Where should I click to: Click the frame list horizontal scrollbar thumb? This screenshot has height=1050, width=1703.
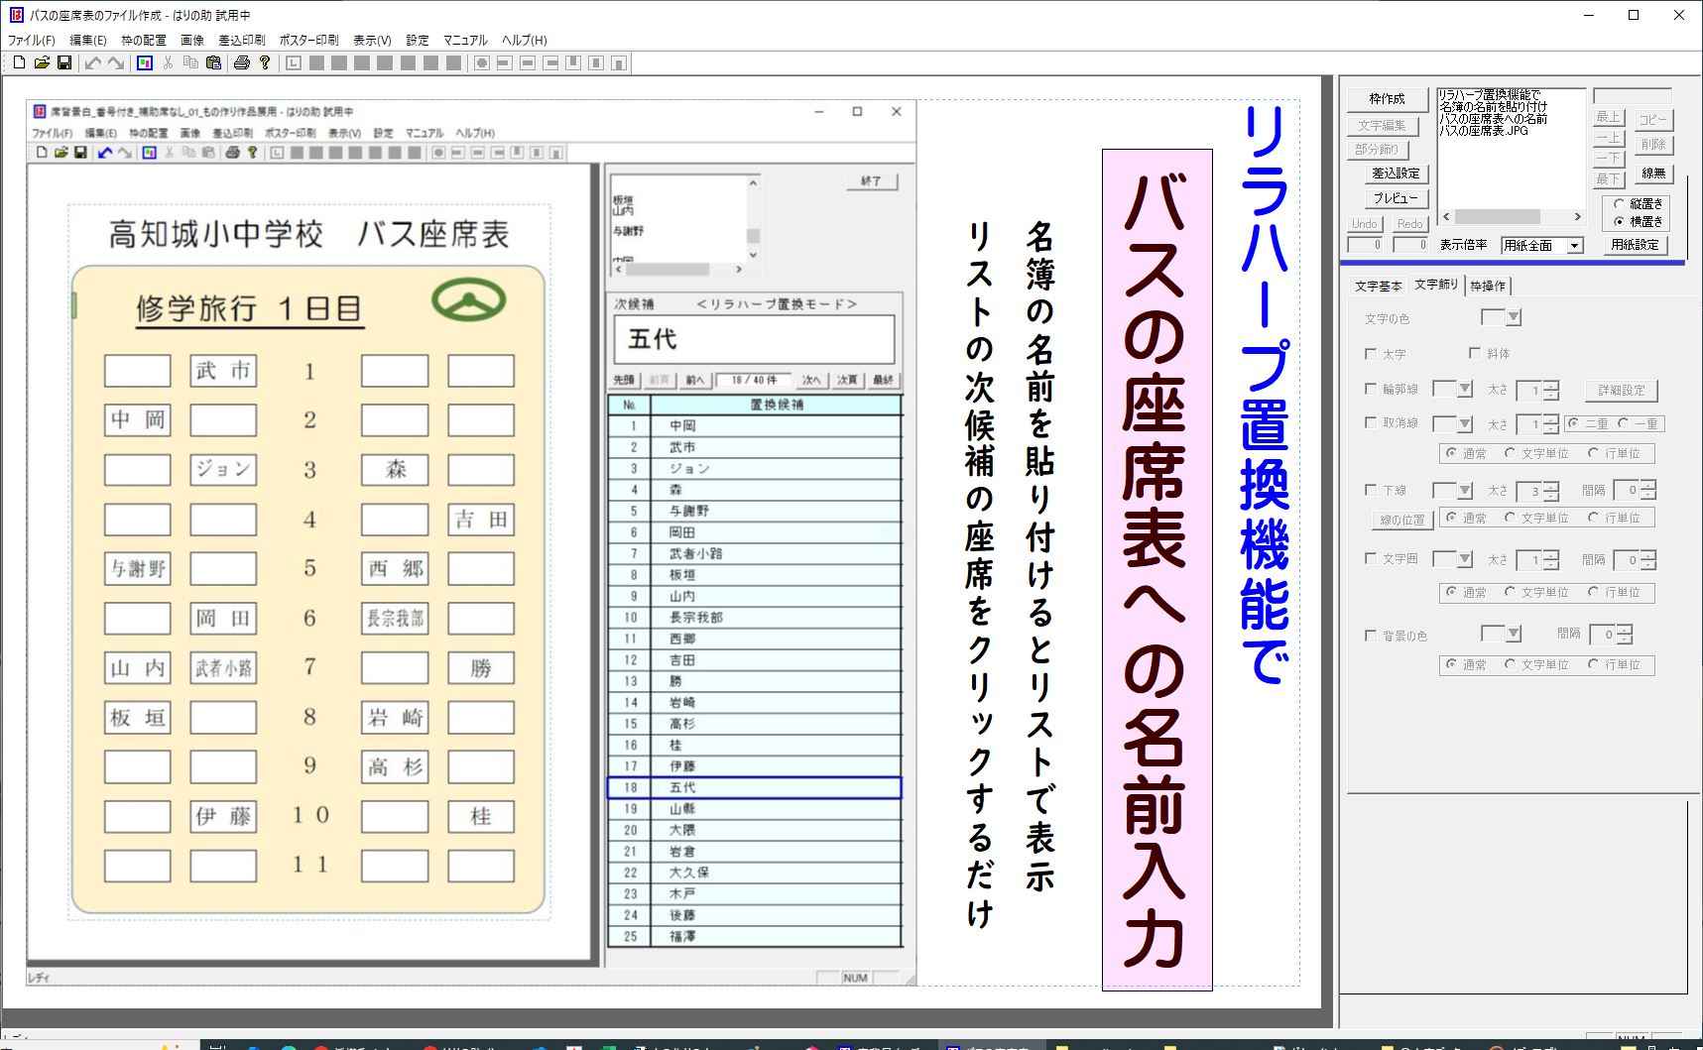tap(1498, 217)
